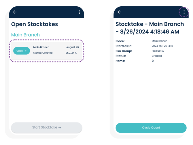193x145 pixels.
Task: Select the teal Main Branch section heading
Action: (25, 35)
